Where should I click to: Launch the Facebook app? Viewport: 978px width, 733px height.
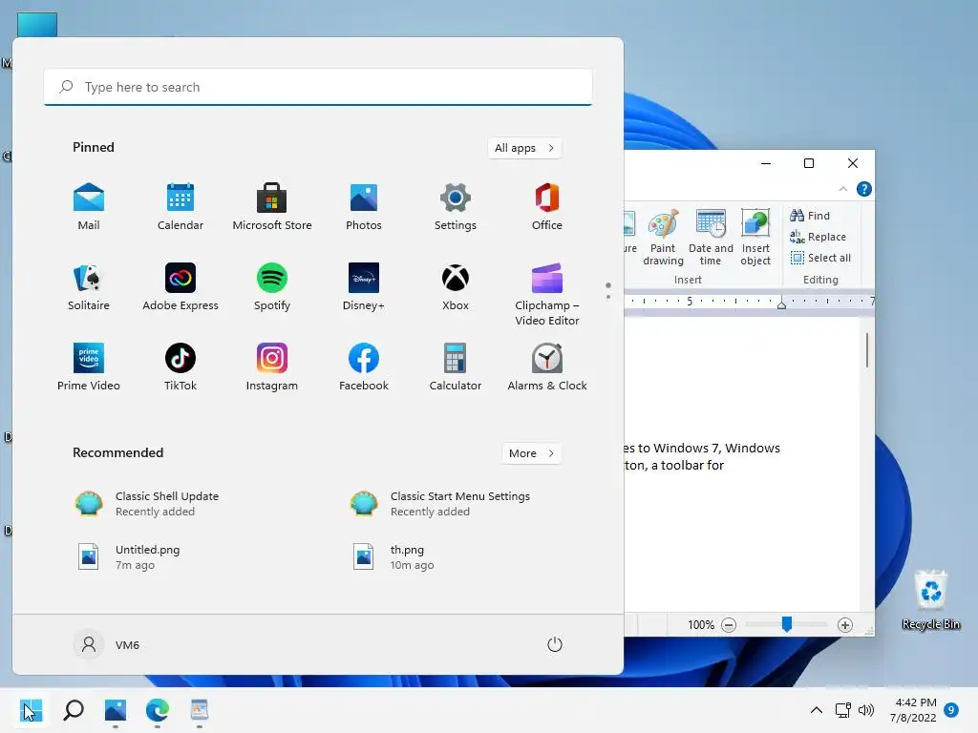tap(364, 367)
